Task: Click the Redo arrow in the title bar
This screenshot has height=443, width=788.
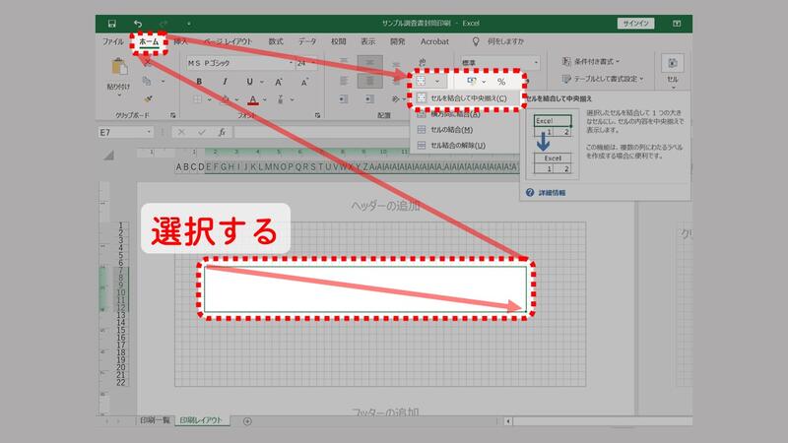Action: pos(164,24)
